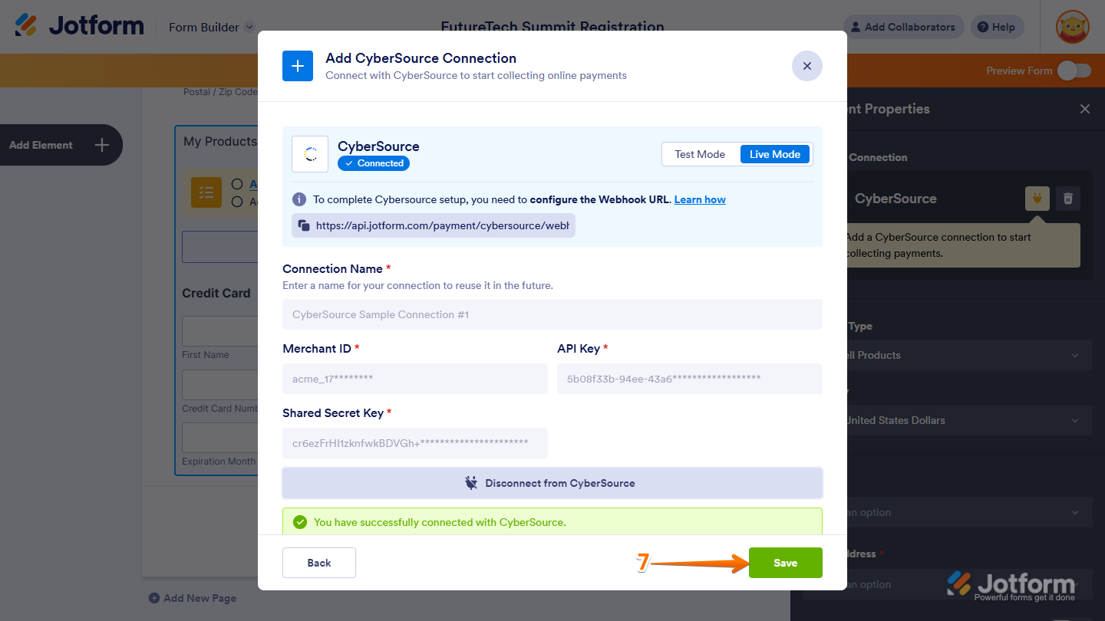
Task: Click the blue plus icon in dialog header
Action: [x=298, y=66]
